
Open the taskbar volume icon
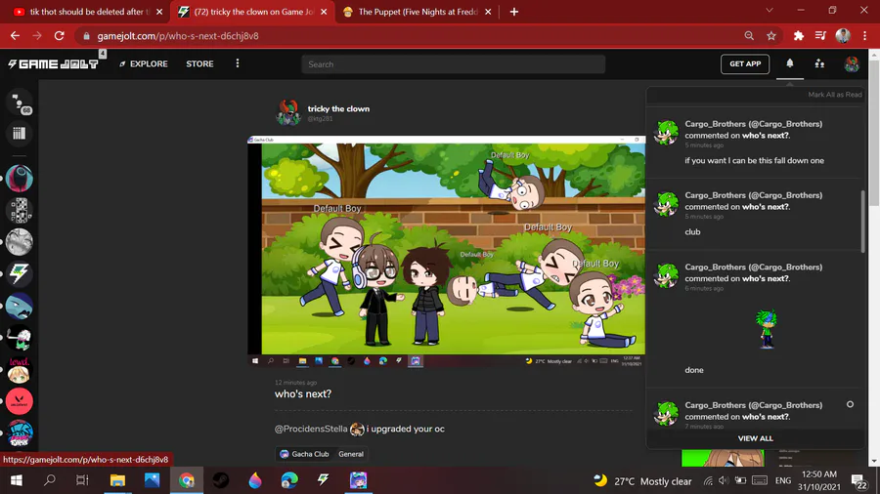click(724, 480)
